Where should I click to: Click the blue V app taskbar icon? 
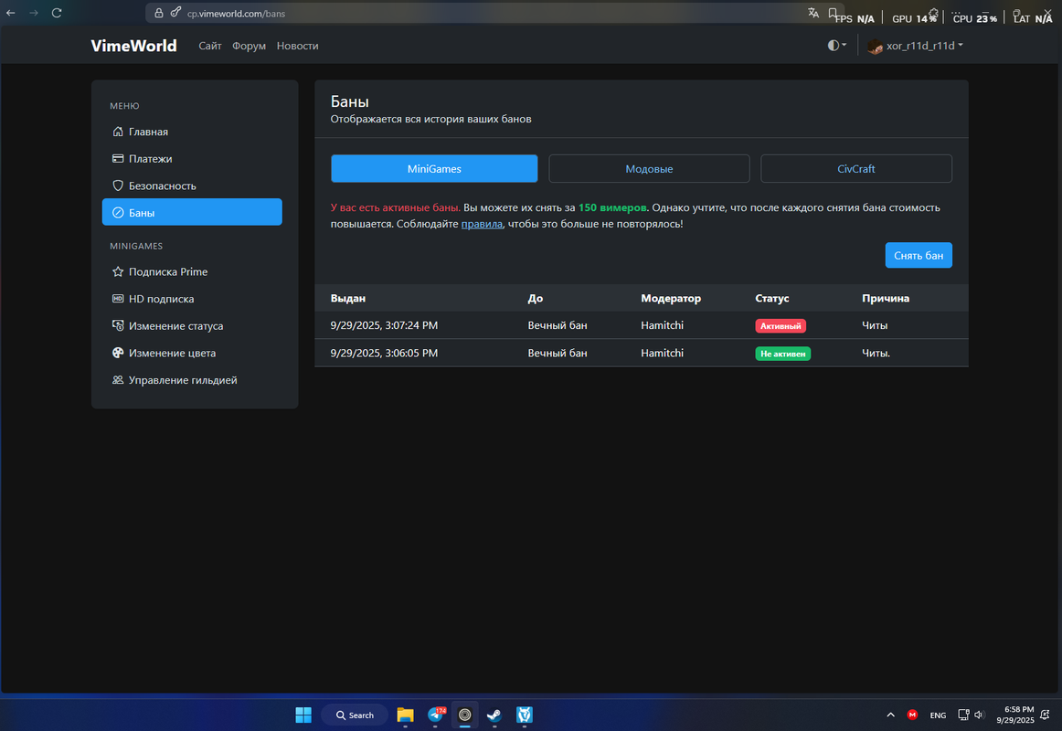pyautogui.click(x=525, y=715)
